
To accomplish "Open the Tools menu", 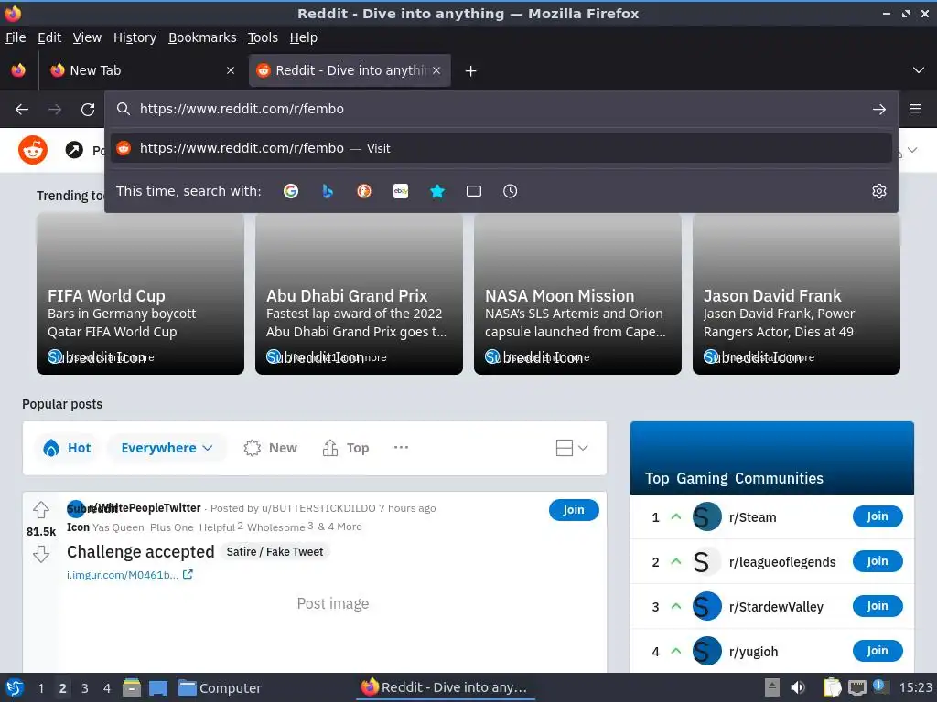I will point(263,37).
